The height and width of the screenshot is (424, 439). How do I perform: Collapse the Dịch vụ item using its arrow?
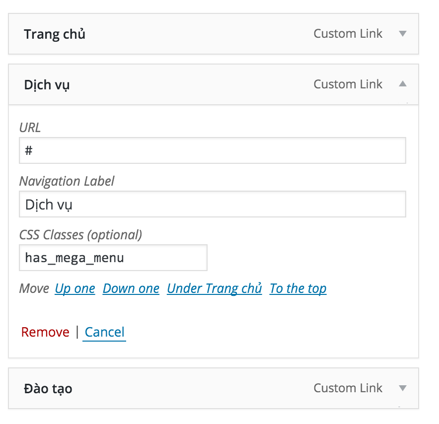point(403,84)
